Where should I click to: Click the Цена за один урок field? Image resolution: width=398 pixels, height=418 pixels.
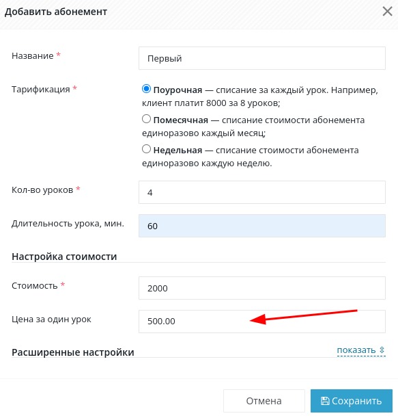(x=262, y=322)
